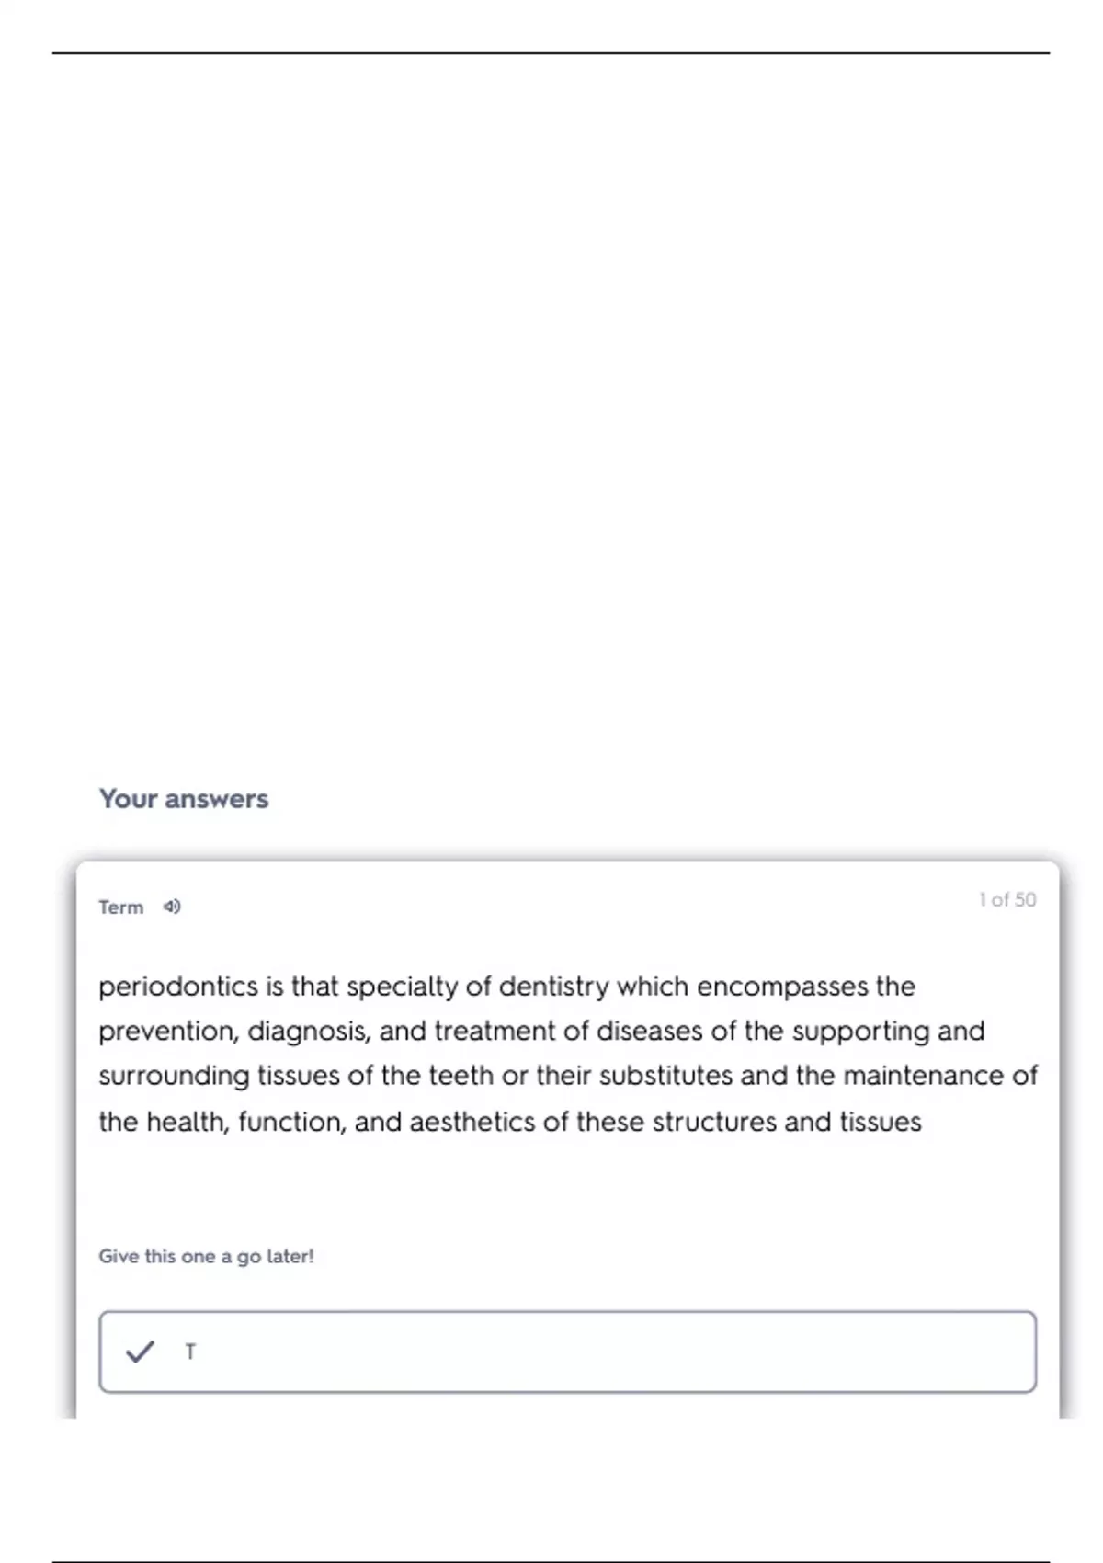This screenshot has height=1563, width=1103.
Task: Click the "1 of 50" question counter
Action: [x=1006, y=900]
